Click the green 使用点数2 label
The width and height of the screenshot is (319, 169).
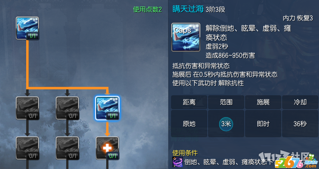click(147, 9)
